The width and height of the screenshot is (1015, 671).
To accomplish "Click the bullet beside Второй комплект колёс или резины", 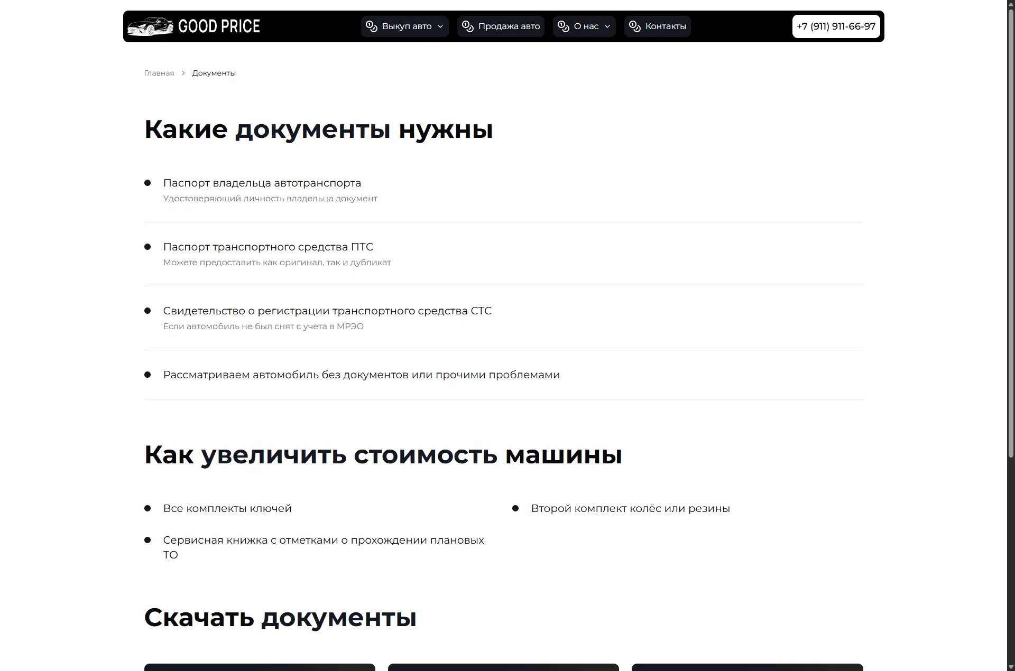I will pyautogui.click(x=515, y=508).
